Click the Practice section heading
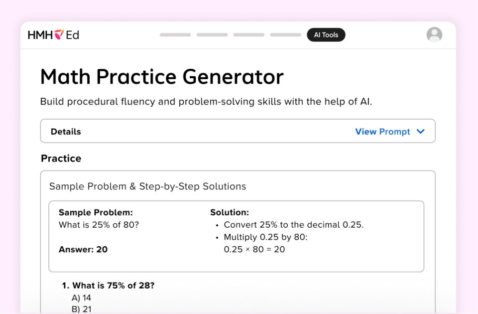 pos(61,158)
